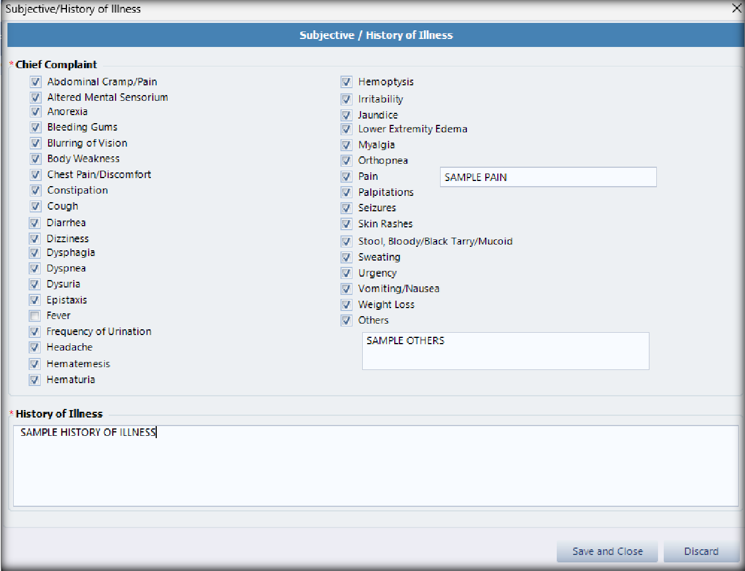
Task: Disable the Cough checkbox
Action: coord(35,206)
